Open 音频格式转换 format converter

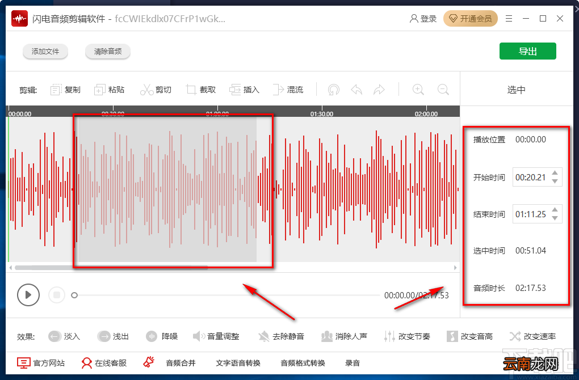pyautogui.click(x=303, y=363)
